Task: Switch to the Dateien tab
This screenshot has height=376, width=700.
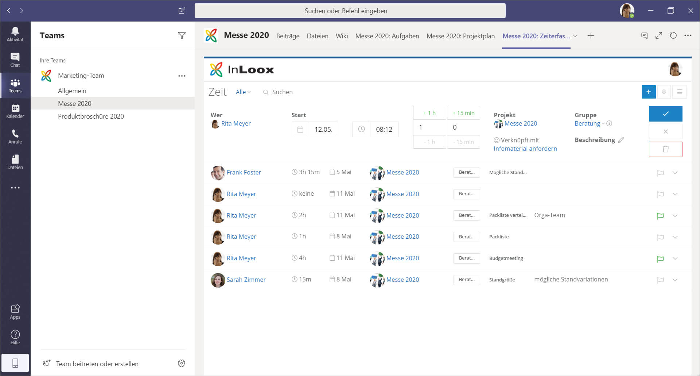Action: tap(318, 36)
